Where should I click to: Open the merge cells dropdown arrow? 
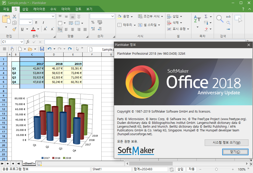82,23
